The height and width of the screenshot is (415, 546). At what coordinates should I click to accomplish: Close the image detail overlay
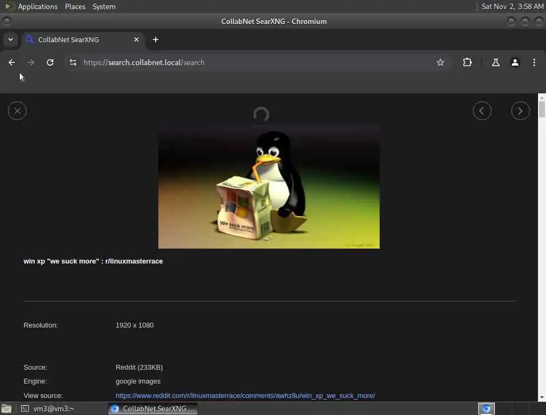click(17, 111)
